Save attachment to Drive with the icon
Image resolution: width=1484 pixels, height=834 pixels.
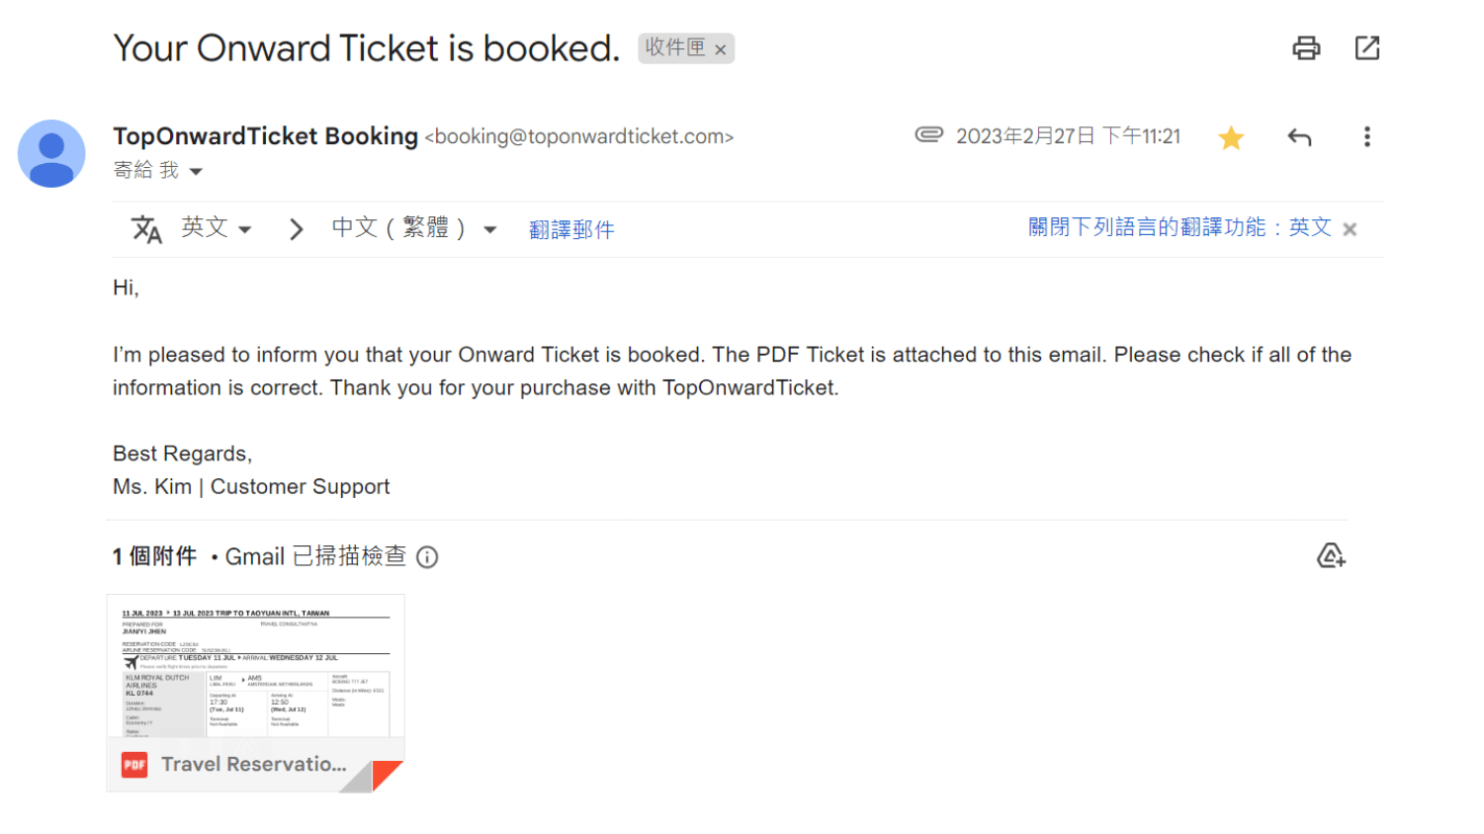[x=1331, y=556]
